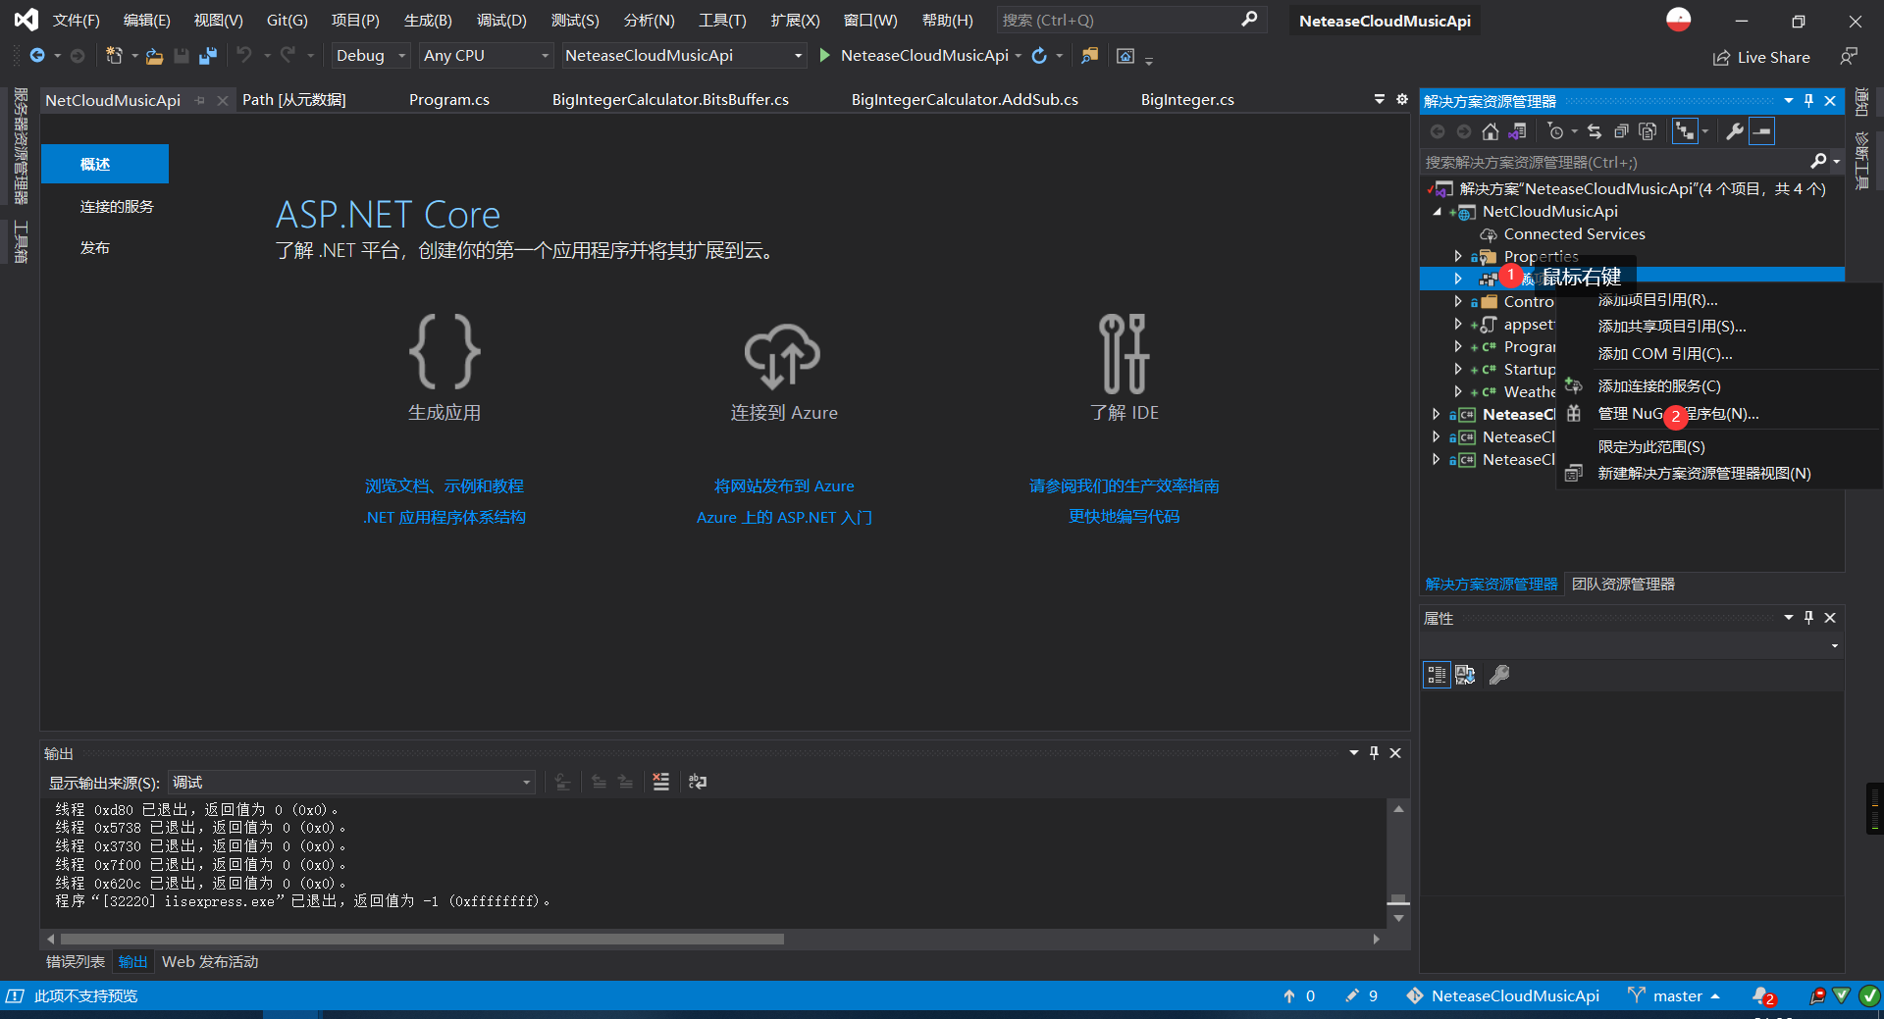Open the output source dropdown showing 调试

click(x=351, y=783)
